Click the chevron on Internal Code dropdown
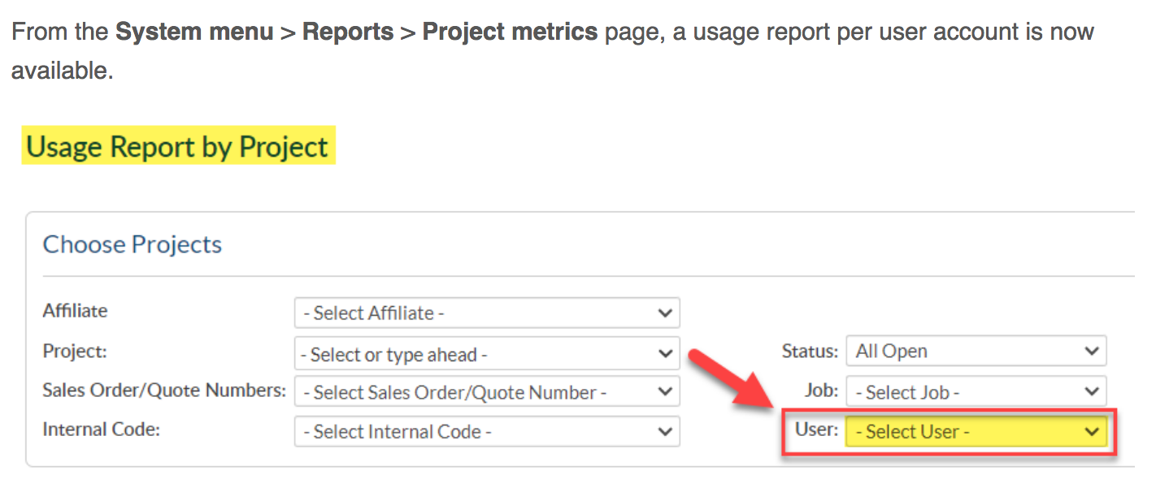The width and height of the screenshot is (1156, 492). (665, 431)
